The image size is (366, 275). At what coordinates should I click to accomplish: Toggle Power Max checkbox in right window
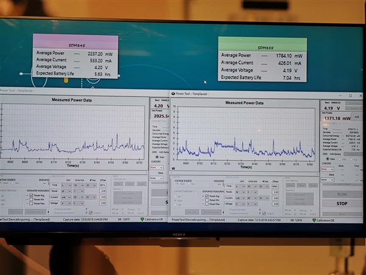(x=207, y=204)
